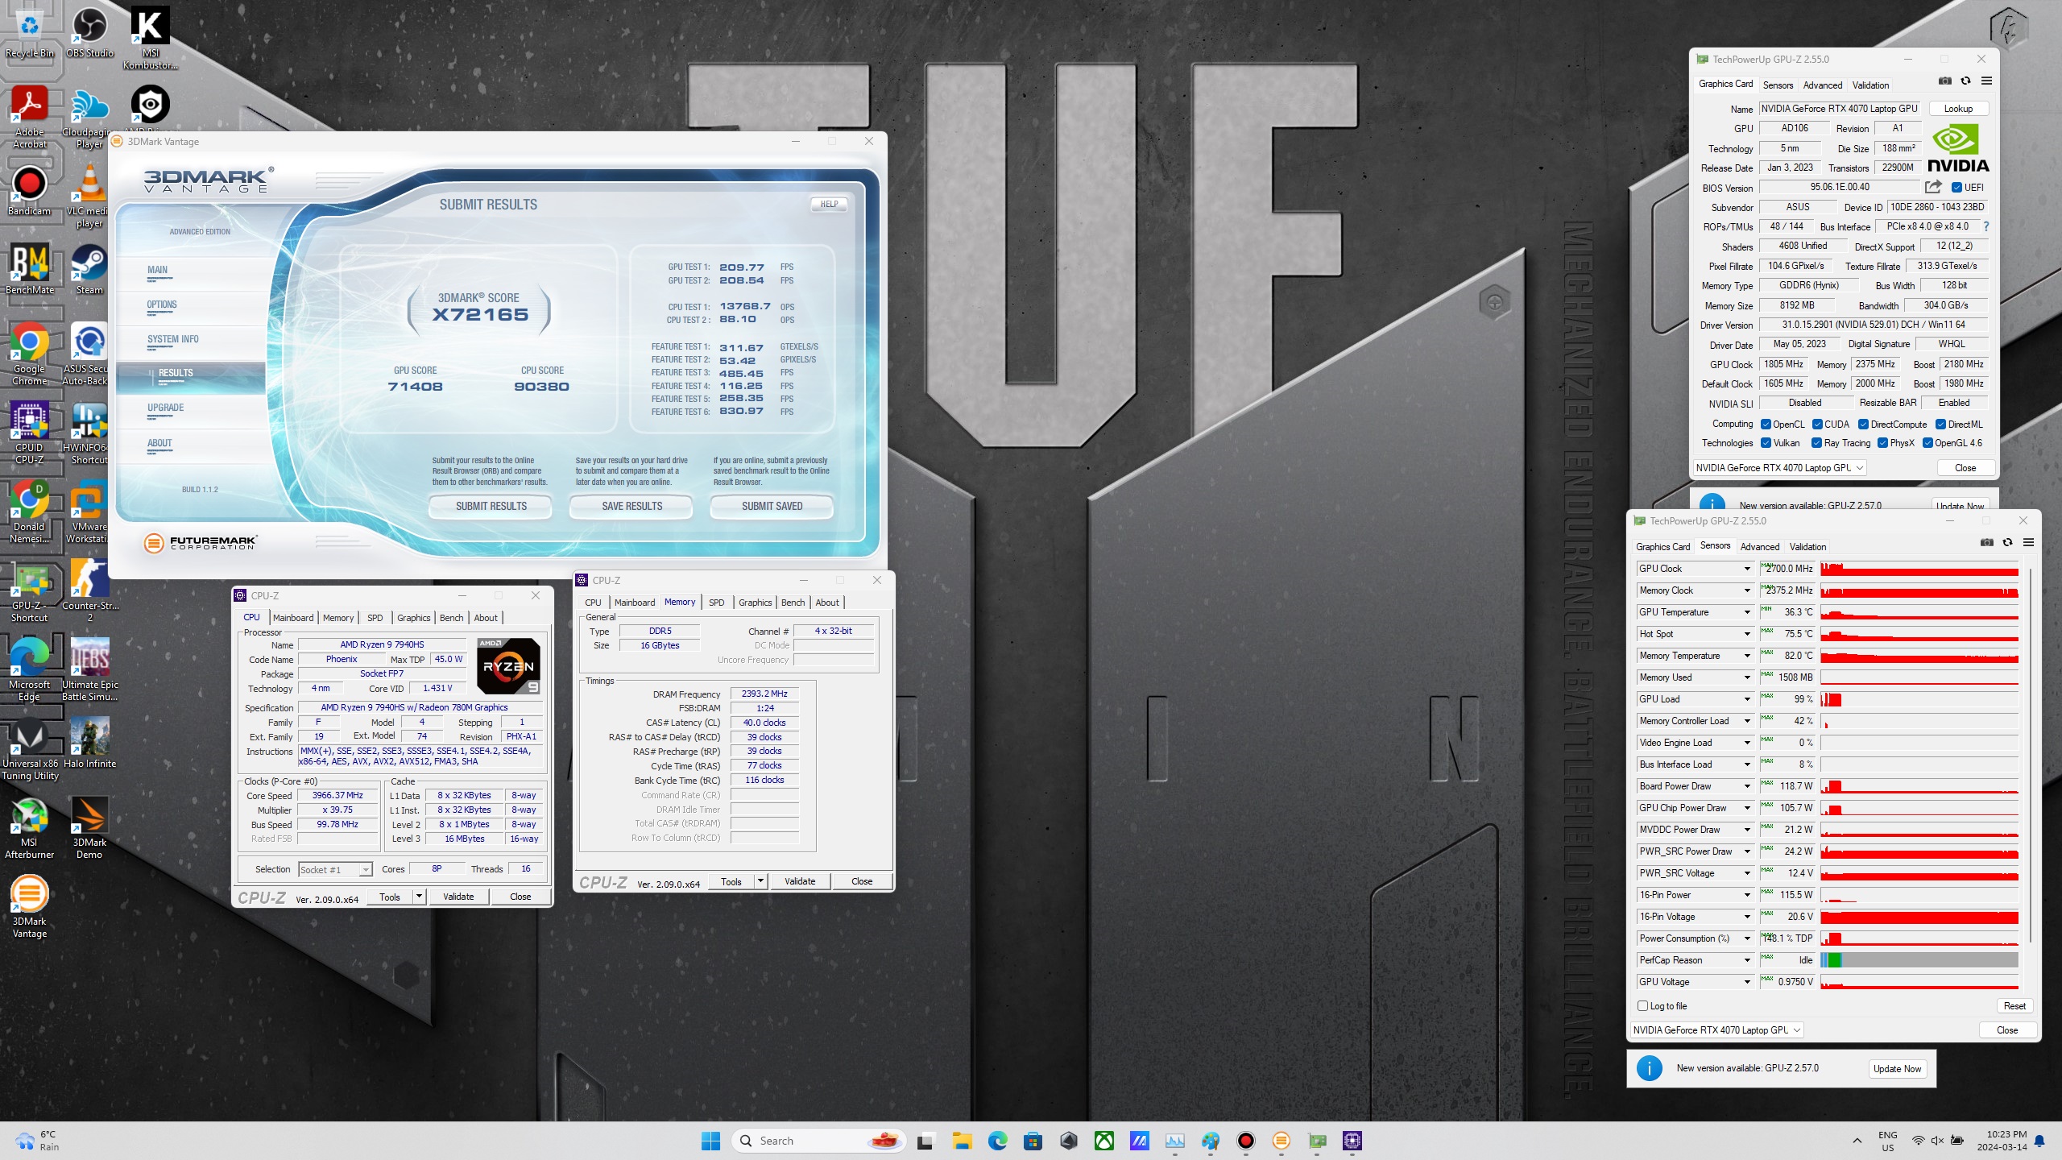Open Bandicam desktop shortcut
The width and height of the screenshot is (2062, 1160).
[x=30, y=190]
